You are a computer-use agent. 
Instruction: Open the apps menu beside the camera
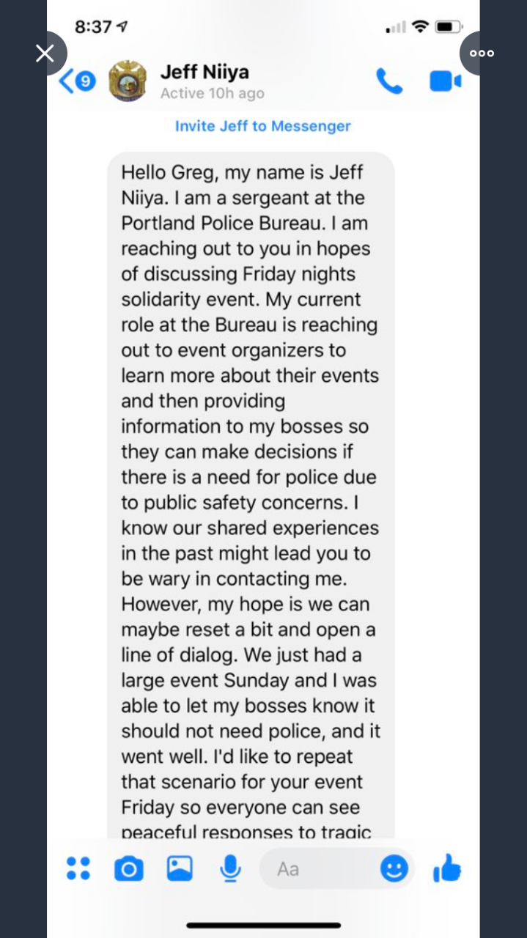coord(78,868)
